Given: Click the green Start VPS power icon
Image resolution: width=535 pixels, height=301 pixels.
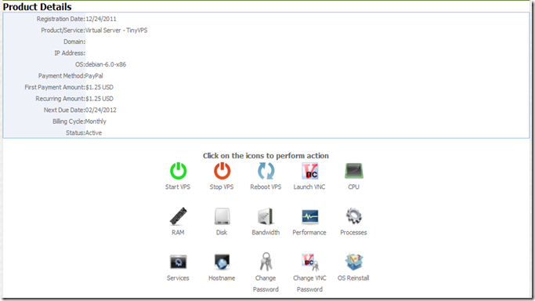Looking at the screenshot, I should [x=178, y=171].
